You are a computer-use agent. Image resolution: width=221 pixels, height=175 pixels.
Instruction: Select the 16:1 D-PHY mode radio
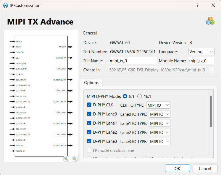(x=140, y=96)
